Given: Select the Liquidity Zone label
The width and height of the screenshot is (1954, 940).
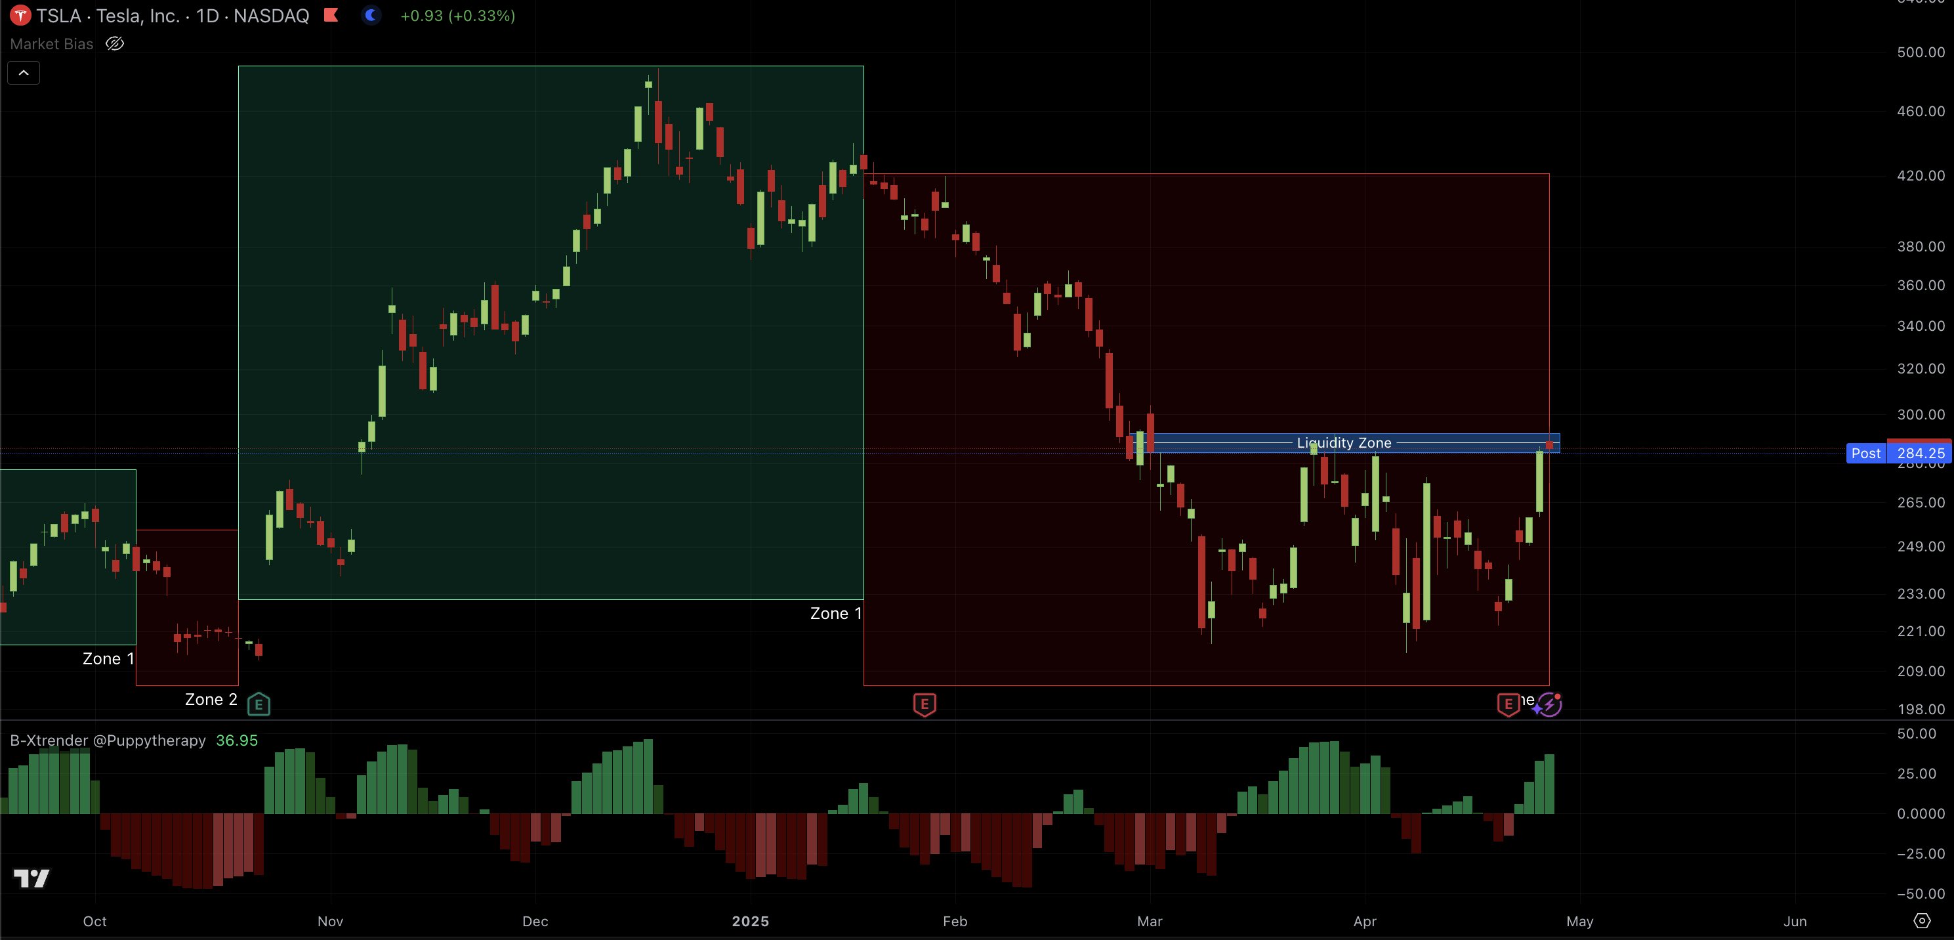Looking at the screenshot, I should [x=1344, y=442].
